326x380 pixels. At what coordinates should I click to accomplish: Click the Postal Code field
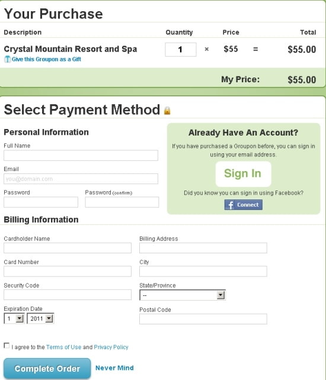[x=203, y=319]
